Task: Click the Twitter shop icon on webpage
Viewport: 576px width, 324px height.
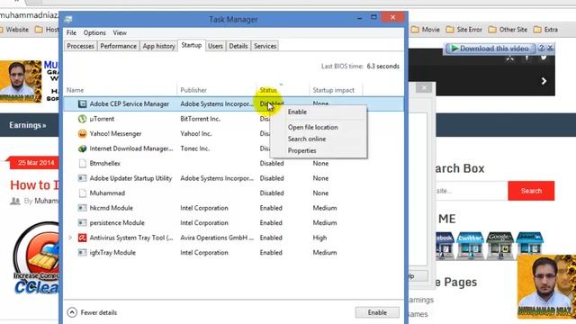Action: (471, 246)
